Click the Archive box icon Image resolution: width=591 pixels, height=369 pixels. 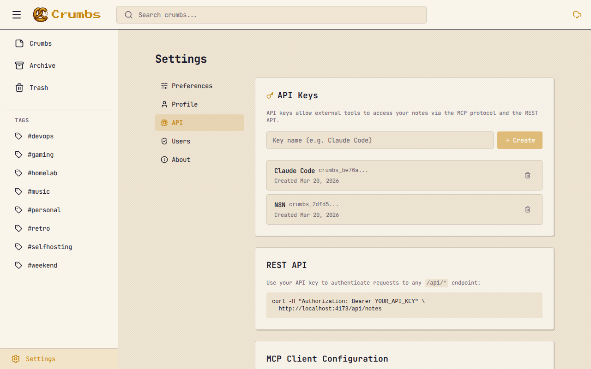(x=19, y=65)
